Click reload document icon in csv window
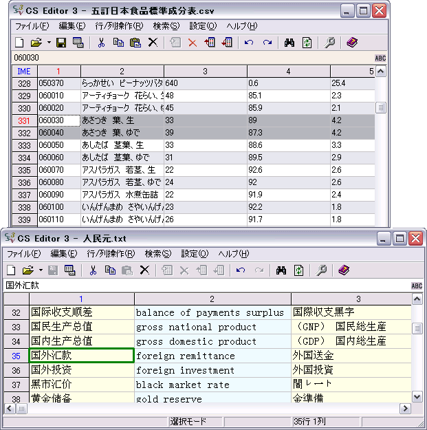This screenshot has height=430, width=427. point(307,43)
